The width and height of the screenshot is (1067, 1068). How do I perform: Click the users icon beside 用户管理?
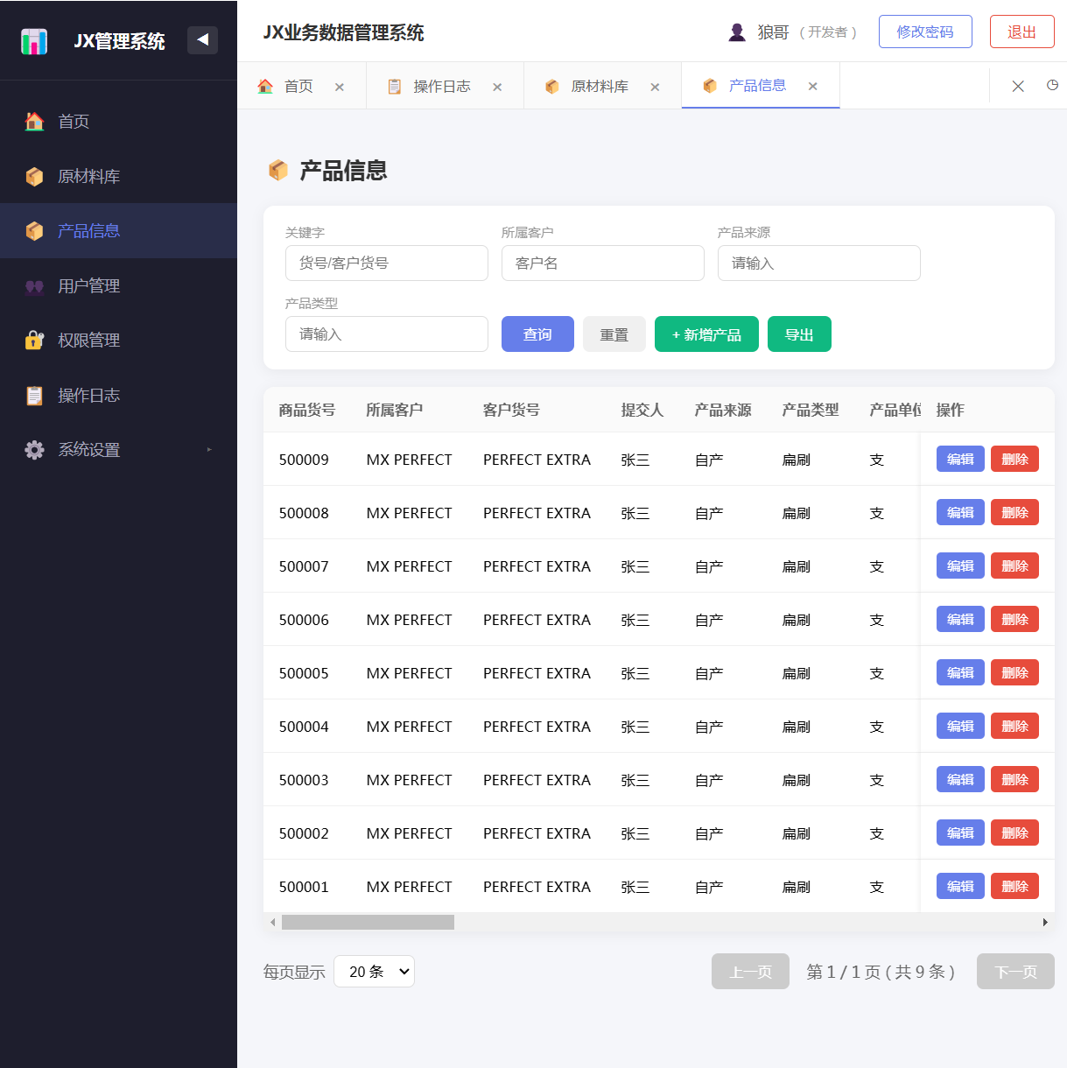tap(34, 286)
